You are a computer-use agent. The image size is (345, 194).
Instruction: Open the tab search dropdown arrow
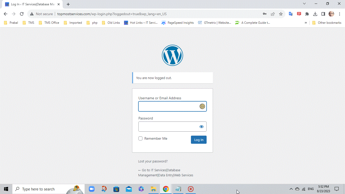[304, 4]
